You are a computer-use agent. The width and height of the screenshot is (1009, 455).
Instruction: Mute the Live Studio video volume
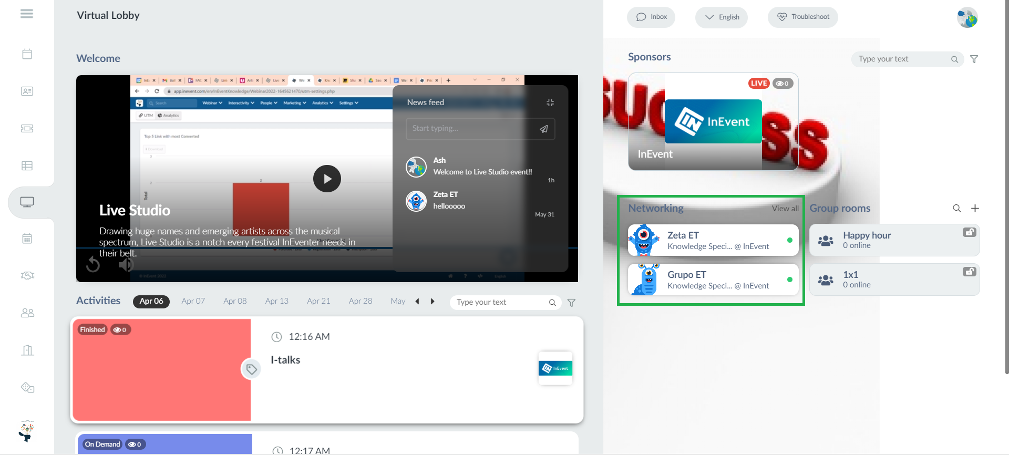point(126,265)
